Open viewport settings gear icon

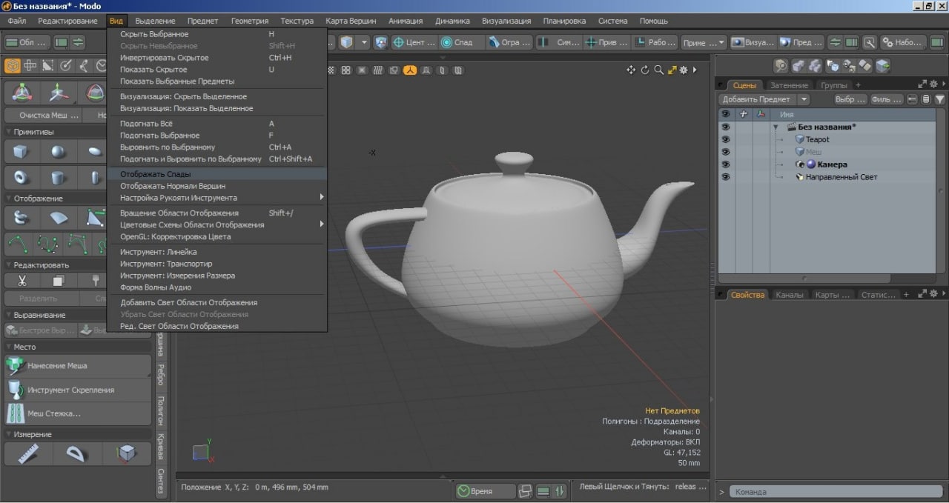pos(684,70)
